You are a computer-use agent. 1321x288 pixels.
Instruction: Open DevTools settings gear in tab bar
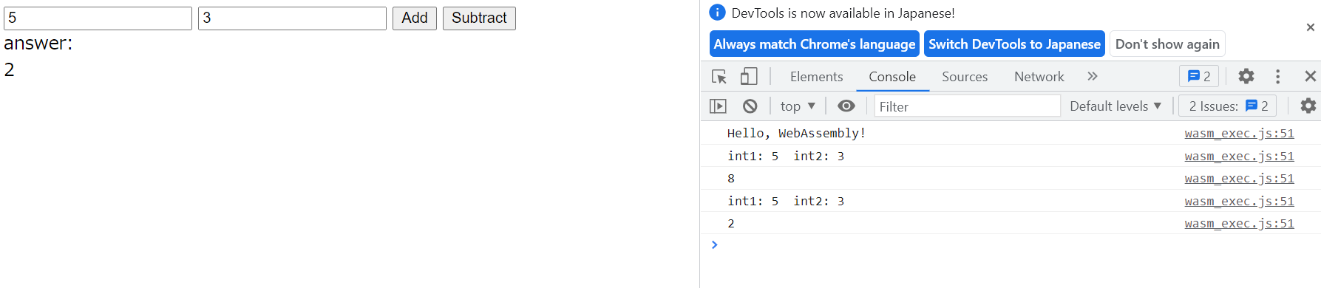point(1246,76)
